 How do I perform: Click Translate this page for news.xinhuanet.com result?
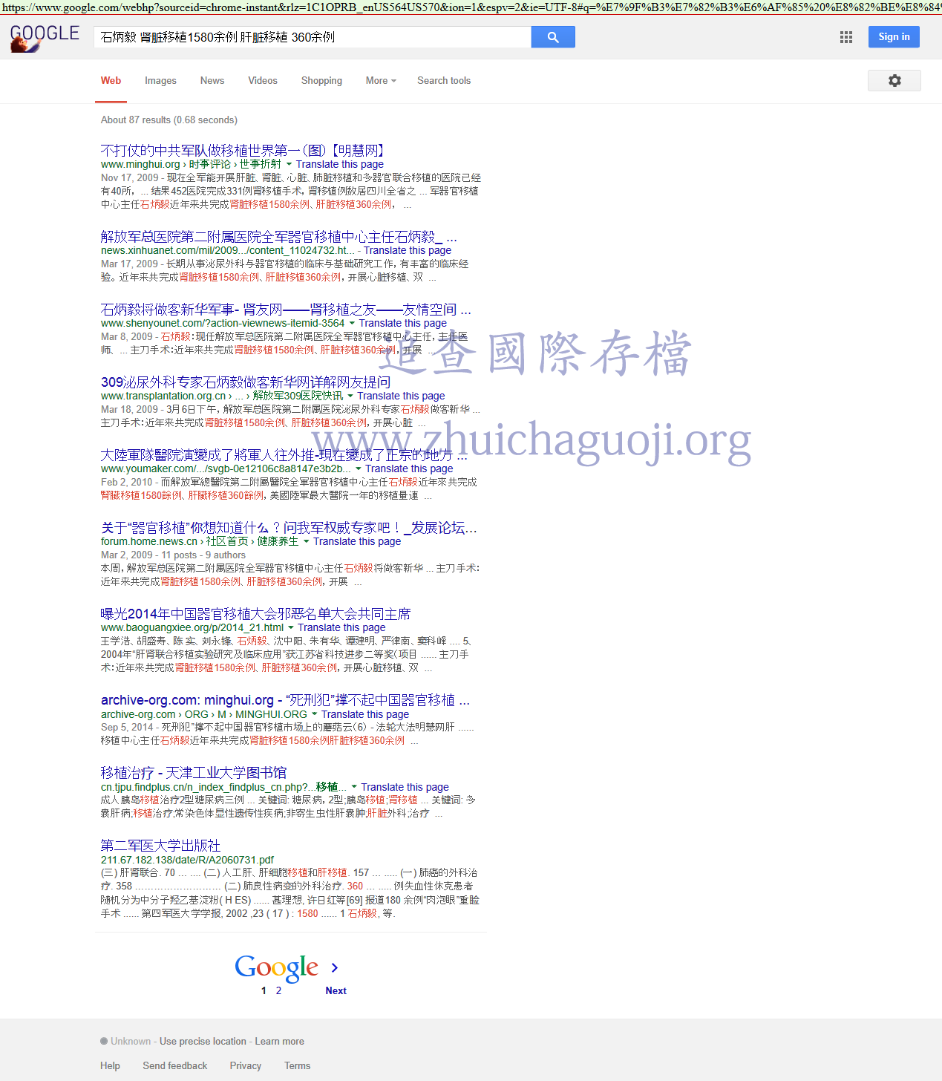click(x=407, y=251)
